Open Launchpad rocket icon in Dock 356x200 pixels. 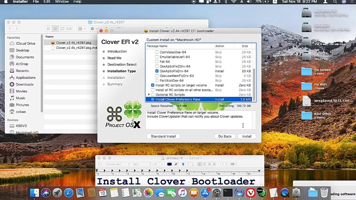point(57,193)
